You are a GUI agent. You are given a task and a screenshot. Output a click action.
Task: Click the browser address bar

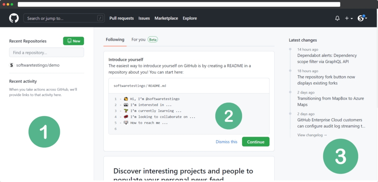point(179,4)
